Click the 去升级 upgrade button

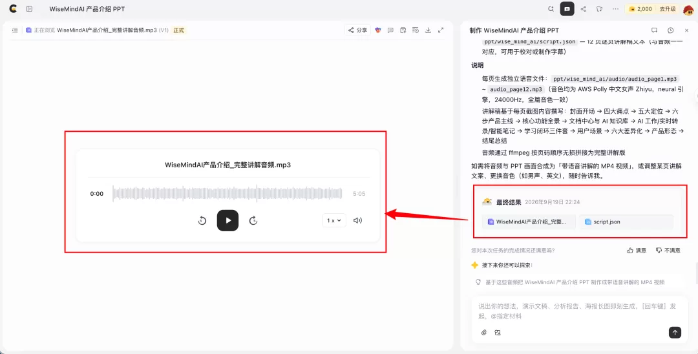point(667,9)
